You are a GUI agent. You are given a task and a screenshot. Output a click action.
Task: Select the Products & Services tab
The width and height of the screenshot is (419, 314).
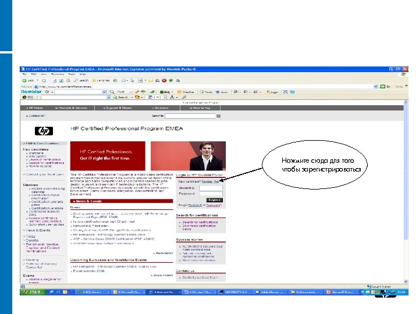tap(71, 108)
